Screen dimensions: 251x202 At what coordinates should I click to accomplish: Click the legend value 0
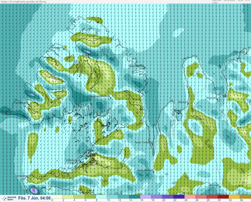pos(52,200)
